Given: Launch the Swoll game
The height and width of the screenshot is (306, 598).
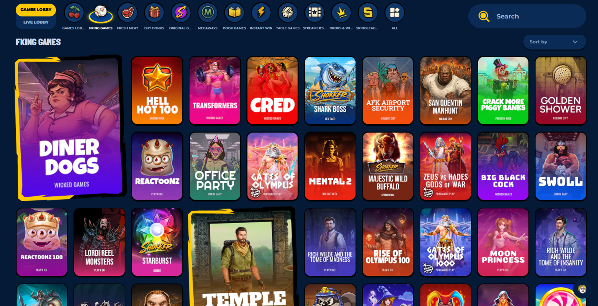Looking at the screenshot, I should click(x=561, y=166).
